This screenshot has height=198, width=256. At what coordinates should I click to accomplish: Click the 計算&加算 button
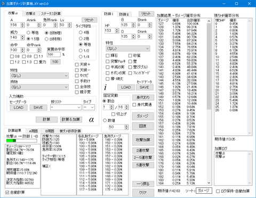(71, 119)
